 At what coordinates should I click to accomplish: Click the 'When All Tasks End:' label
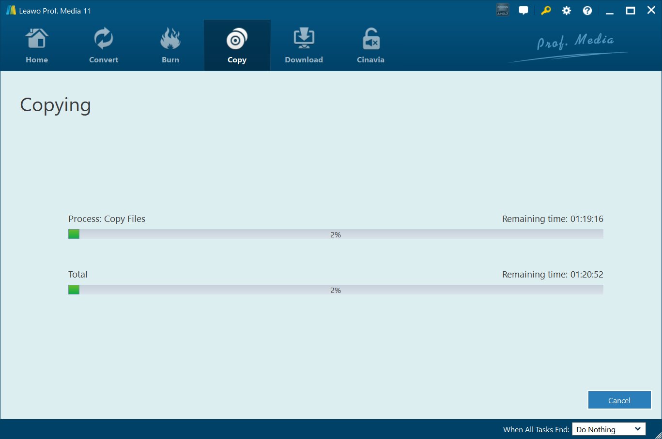point(536,429)
